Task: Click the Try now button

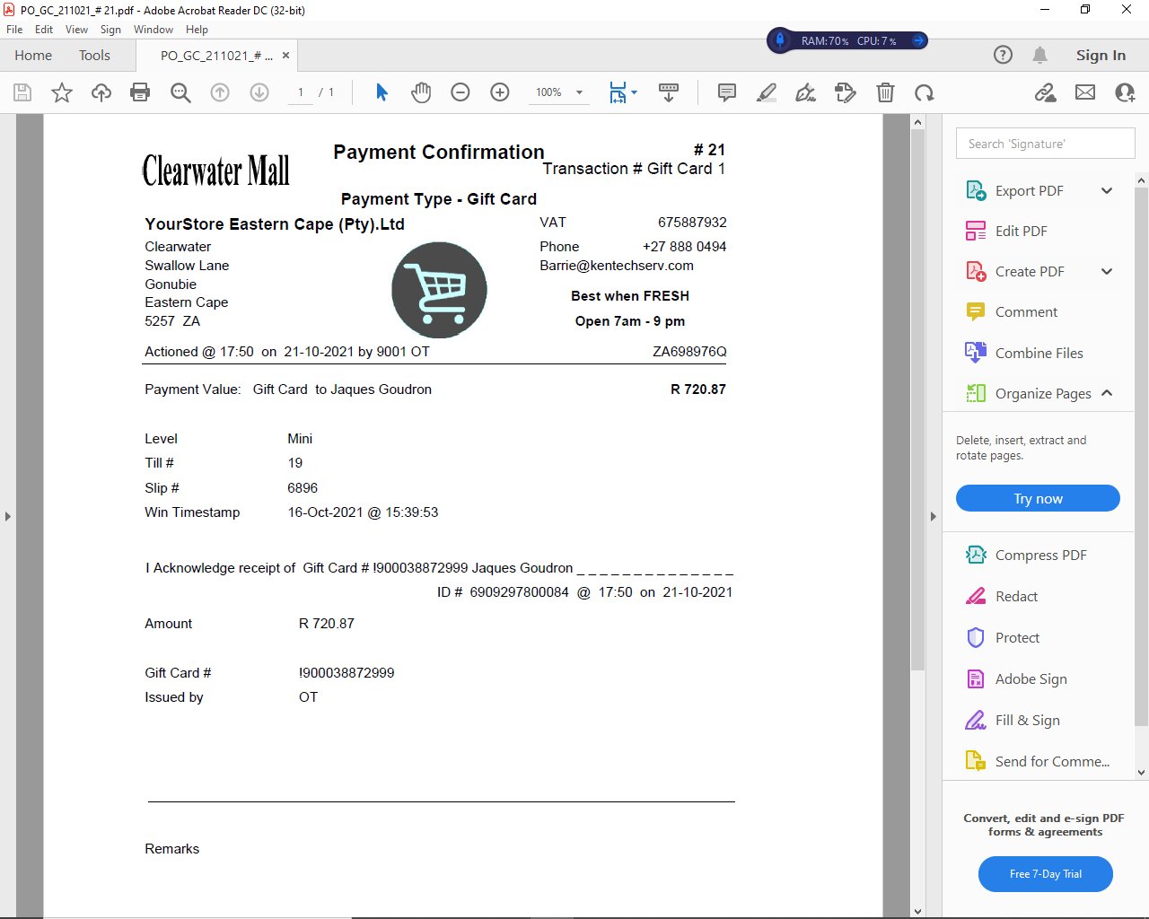Action: coord(1038,498)
